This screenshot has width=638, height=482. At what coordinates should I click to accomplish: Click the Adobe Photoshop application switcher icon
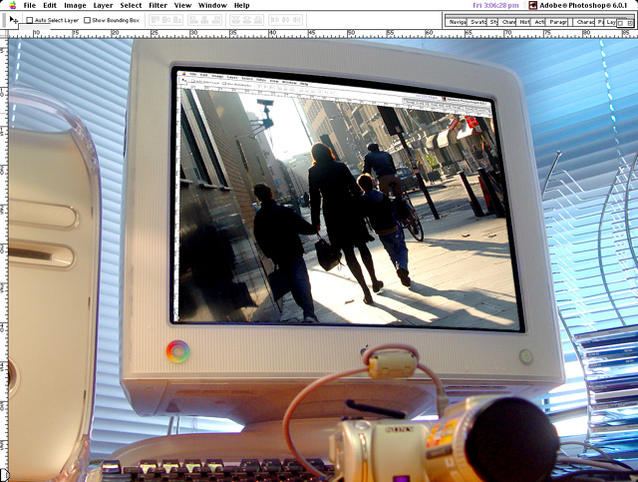tap(535, 6)
